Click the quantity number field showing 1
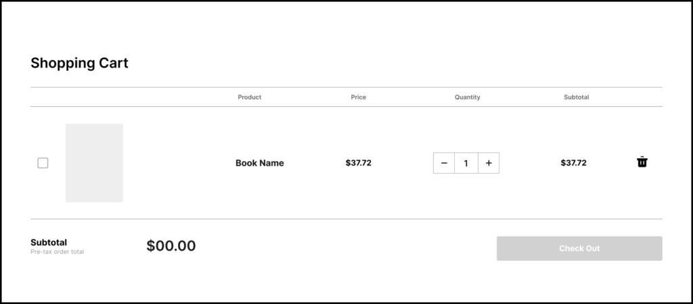This screenshot has height=304, width=693. (466, 163)
